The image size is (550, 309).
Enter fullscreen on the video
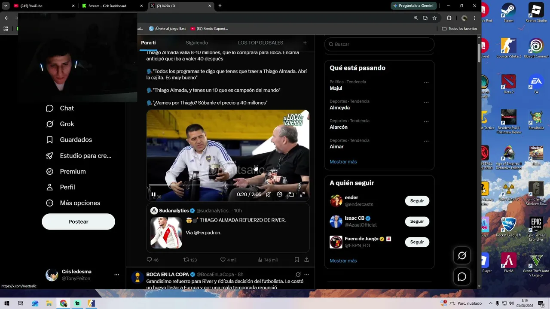(x=302, y=194)
